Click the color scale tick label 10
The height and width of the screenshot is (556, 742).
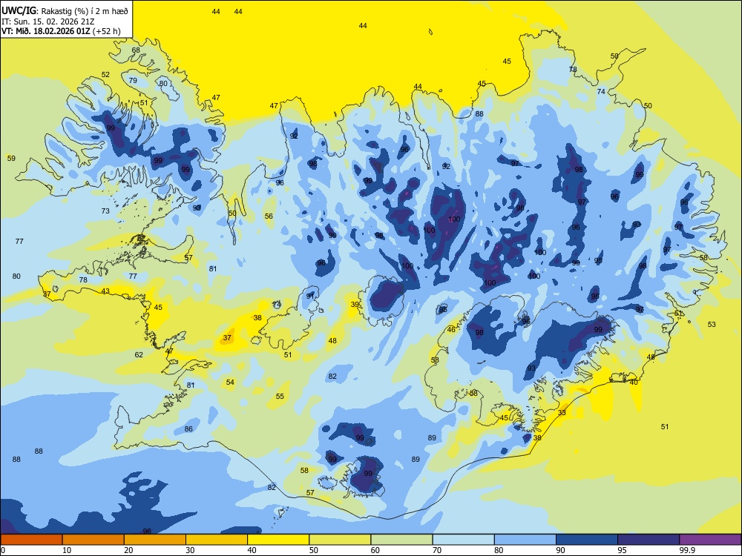click(x=67, y=550)
